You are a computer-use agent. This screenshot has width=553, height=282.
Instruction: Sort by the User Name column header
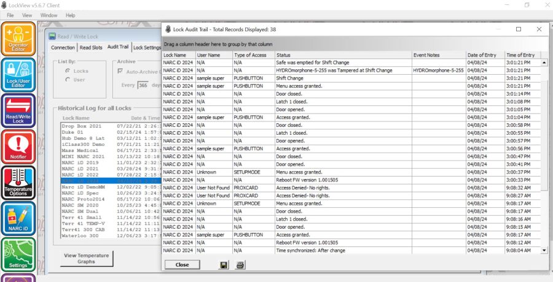214,55
